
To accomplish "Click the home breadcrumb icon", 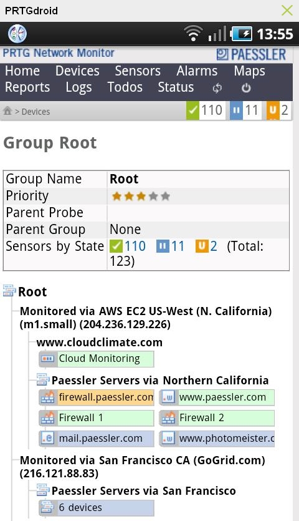I will coord(7,111).
